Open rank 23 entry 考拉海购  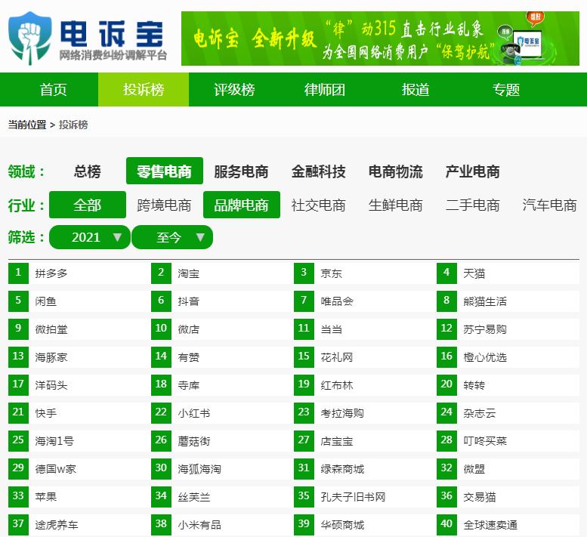tap(341, 413)
